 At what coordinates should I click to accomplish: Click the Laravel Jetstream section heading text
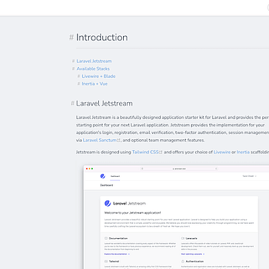point(104,104)
